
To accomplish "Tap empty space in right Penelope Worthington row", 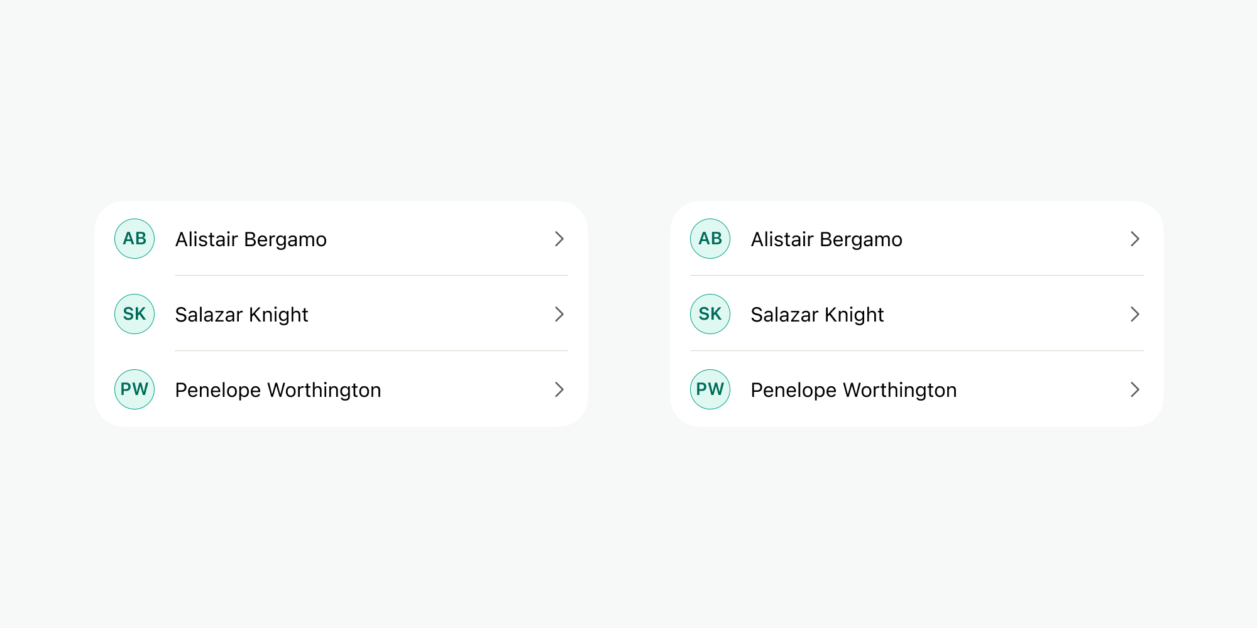I will tap(1043, 389).
